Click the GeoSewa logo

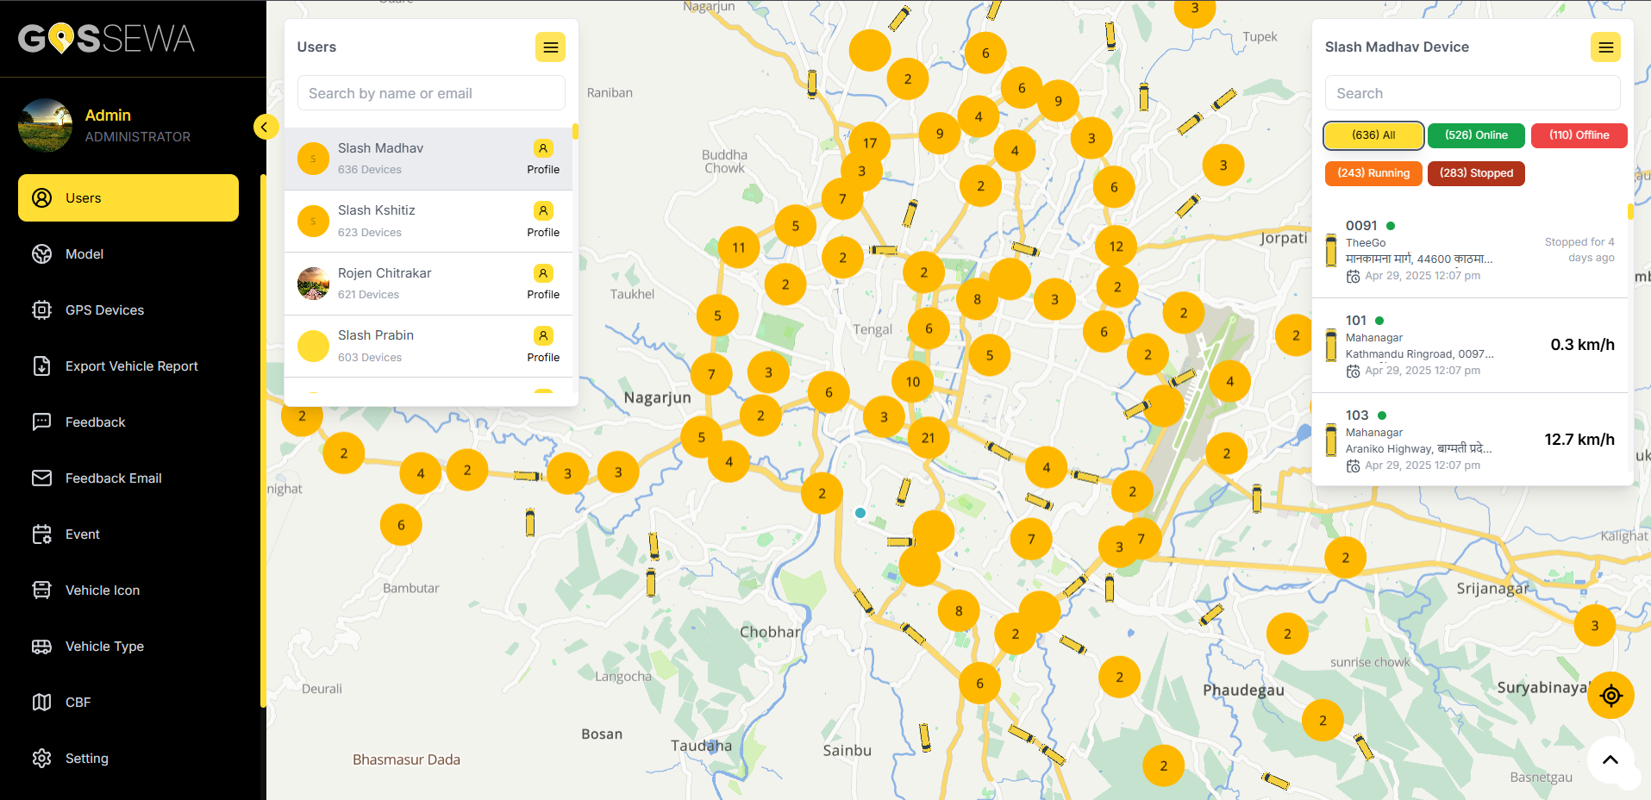[x=107, y=39]
